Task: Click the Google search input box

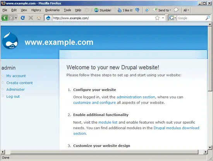Action: (191, 18)
